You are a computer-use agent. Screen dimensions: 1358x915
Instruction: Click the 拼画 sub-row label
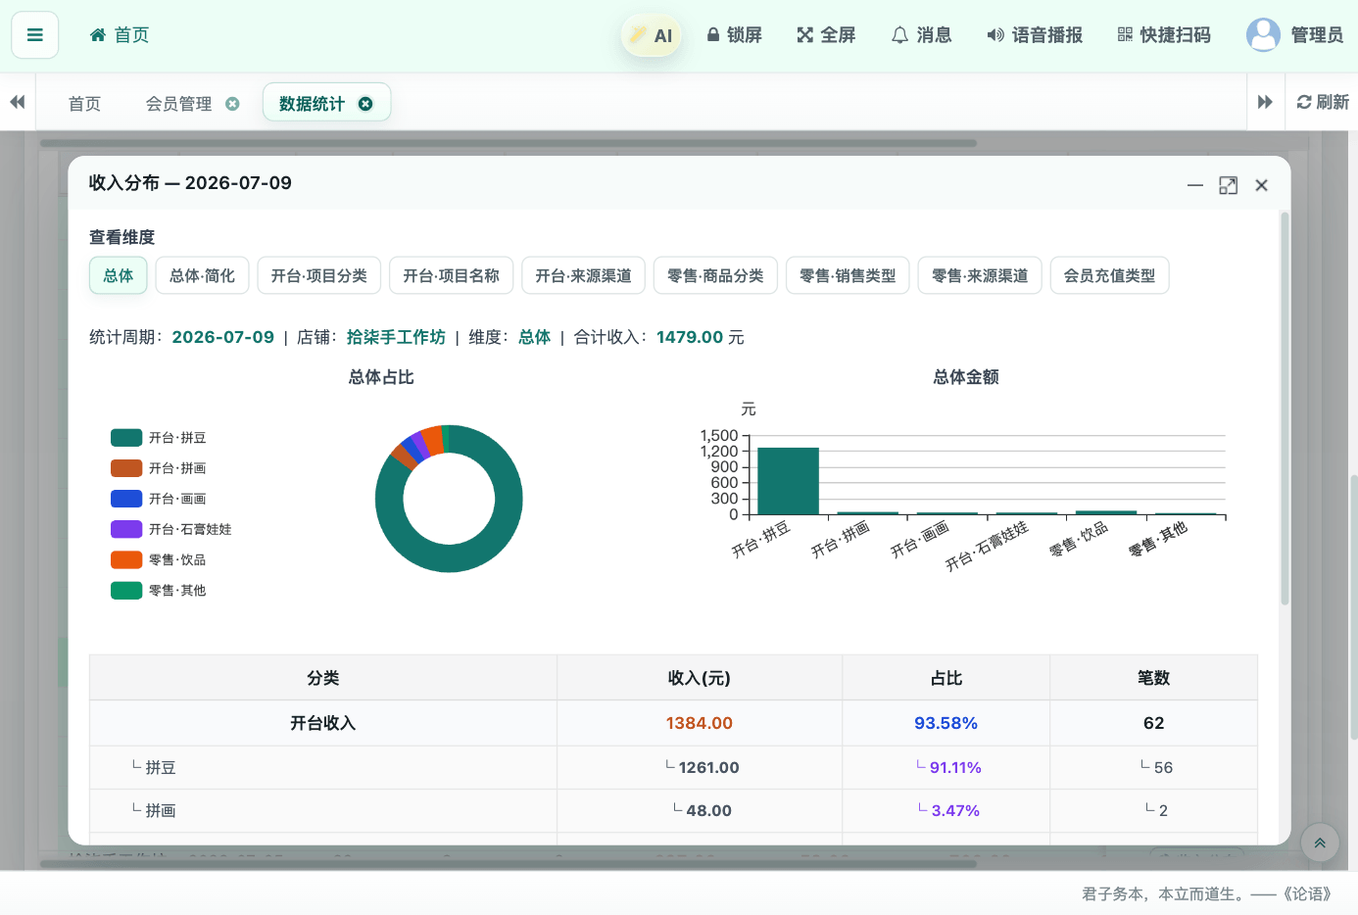tap(161, 811)
